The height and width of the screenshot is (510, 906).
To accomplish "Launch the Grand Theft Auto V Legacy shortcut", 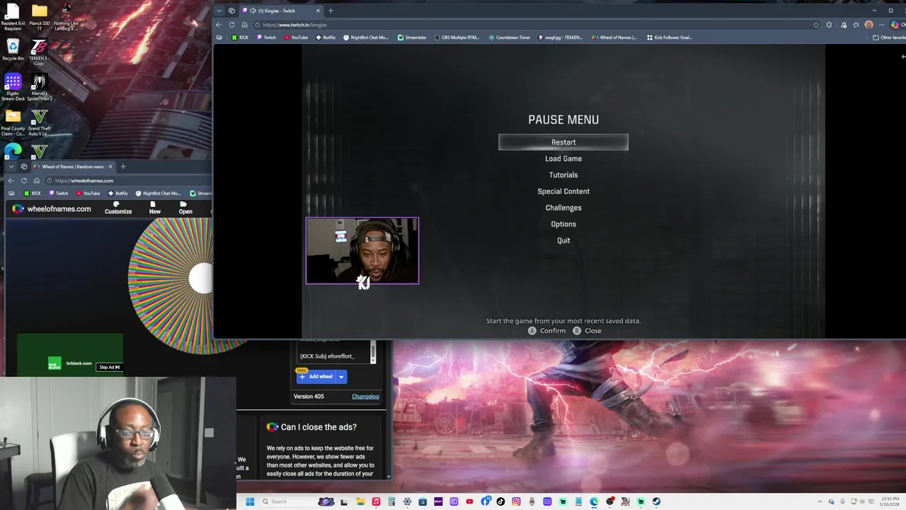I will (39, 122).
